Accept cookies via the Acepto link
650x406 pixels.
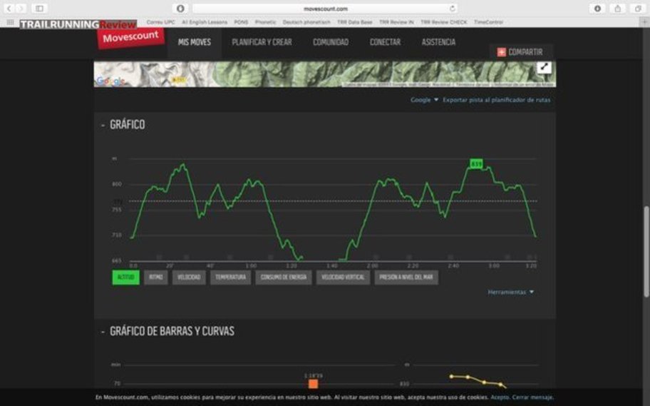(500, 397)
